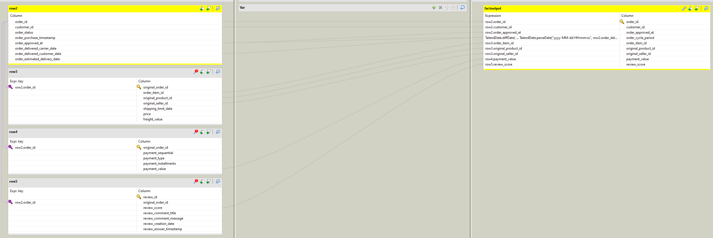
Task: Move the variable up with the up arrow in Var
Action: 447,8
